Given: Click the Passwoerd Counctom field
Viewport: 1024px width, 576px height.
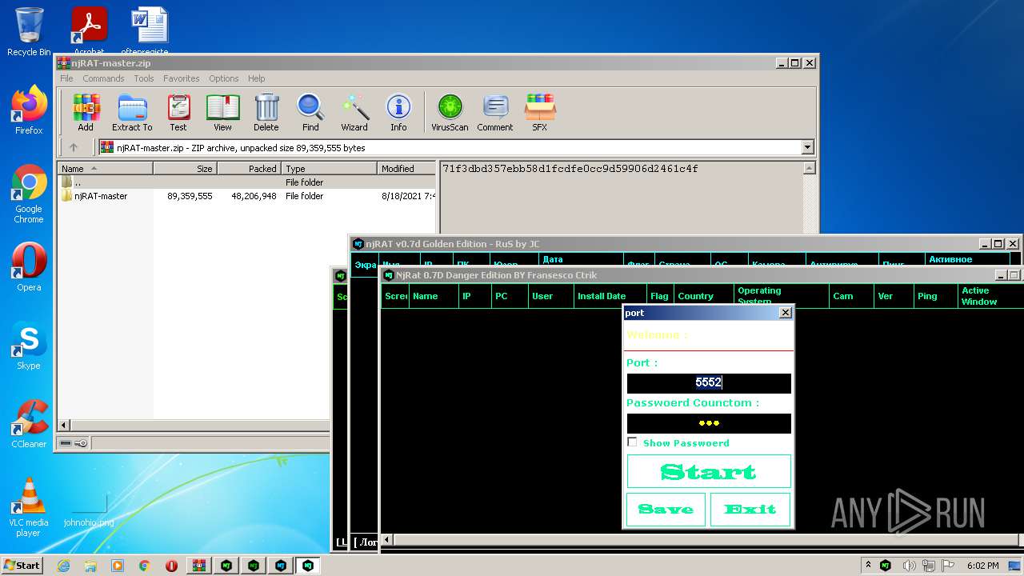Looking at the screenshot, I should pyautogui.click(x=709, y=423).
